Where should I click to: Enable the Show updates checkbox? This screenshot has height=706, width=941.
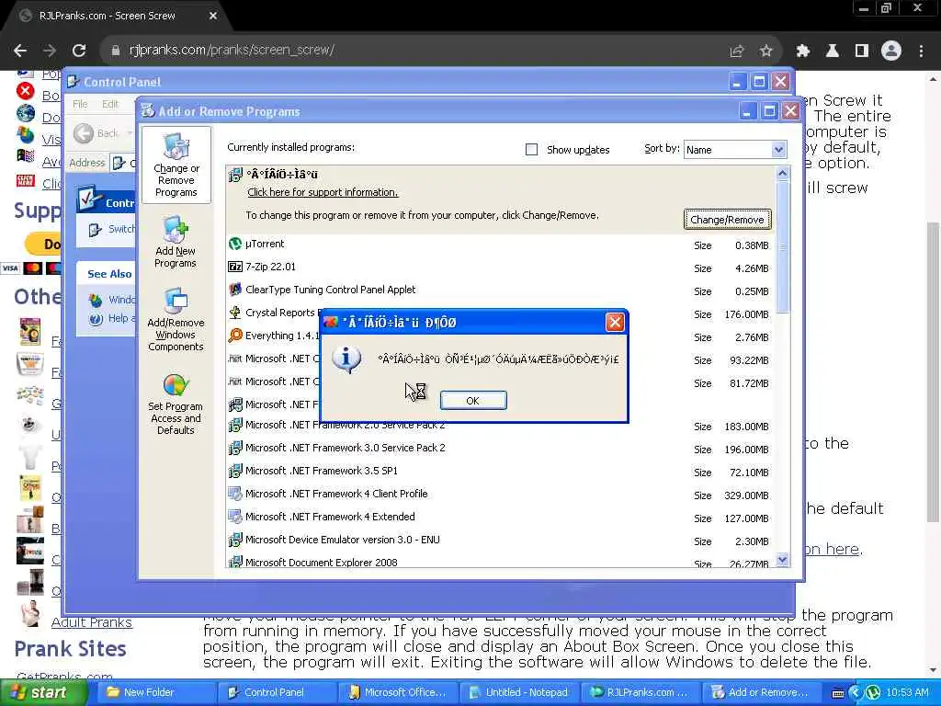point(531,150)
